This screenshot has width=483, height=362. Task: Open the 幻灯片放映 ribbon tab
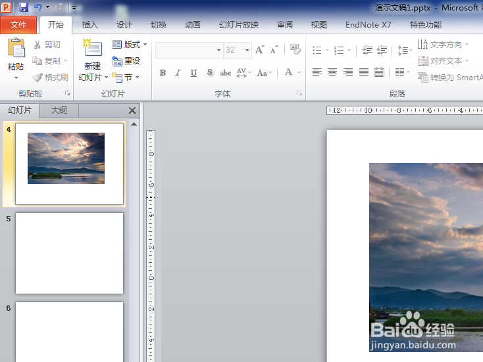point(239,24)
